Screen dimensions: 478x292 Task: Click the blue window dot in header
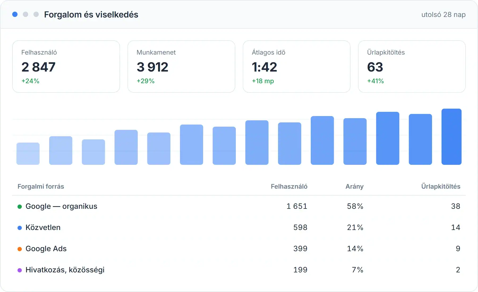pos(15,14)
